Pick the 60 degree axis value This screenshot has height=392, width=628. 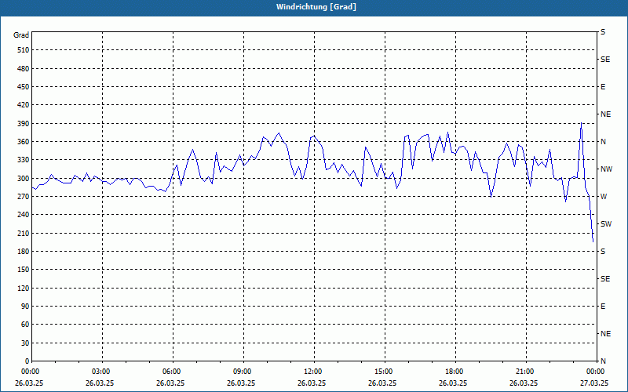click(x=25, y=325)
